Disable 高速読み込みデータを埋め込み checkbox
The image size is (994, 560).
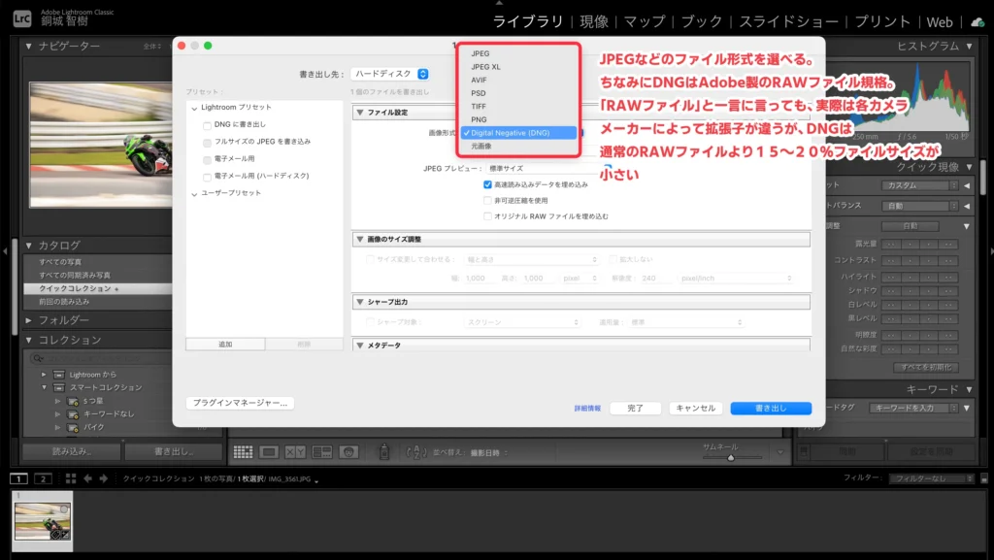487,184
